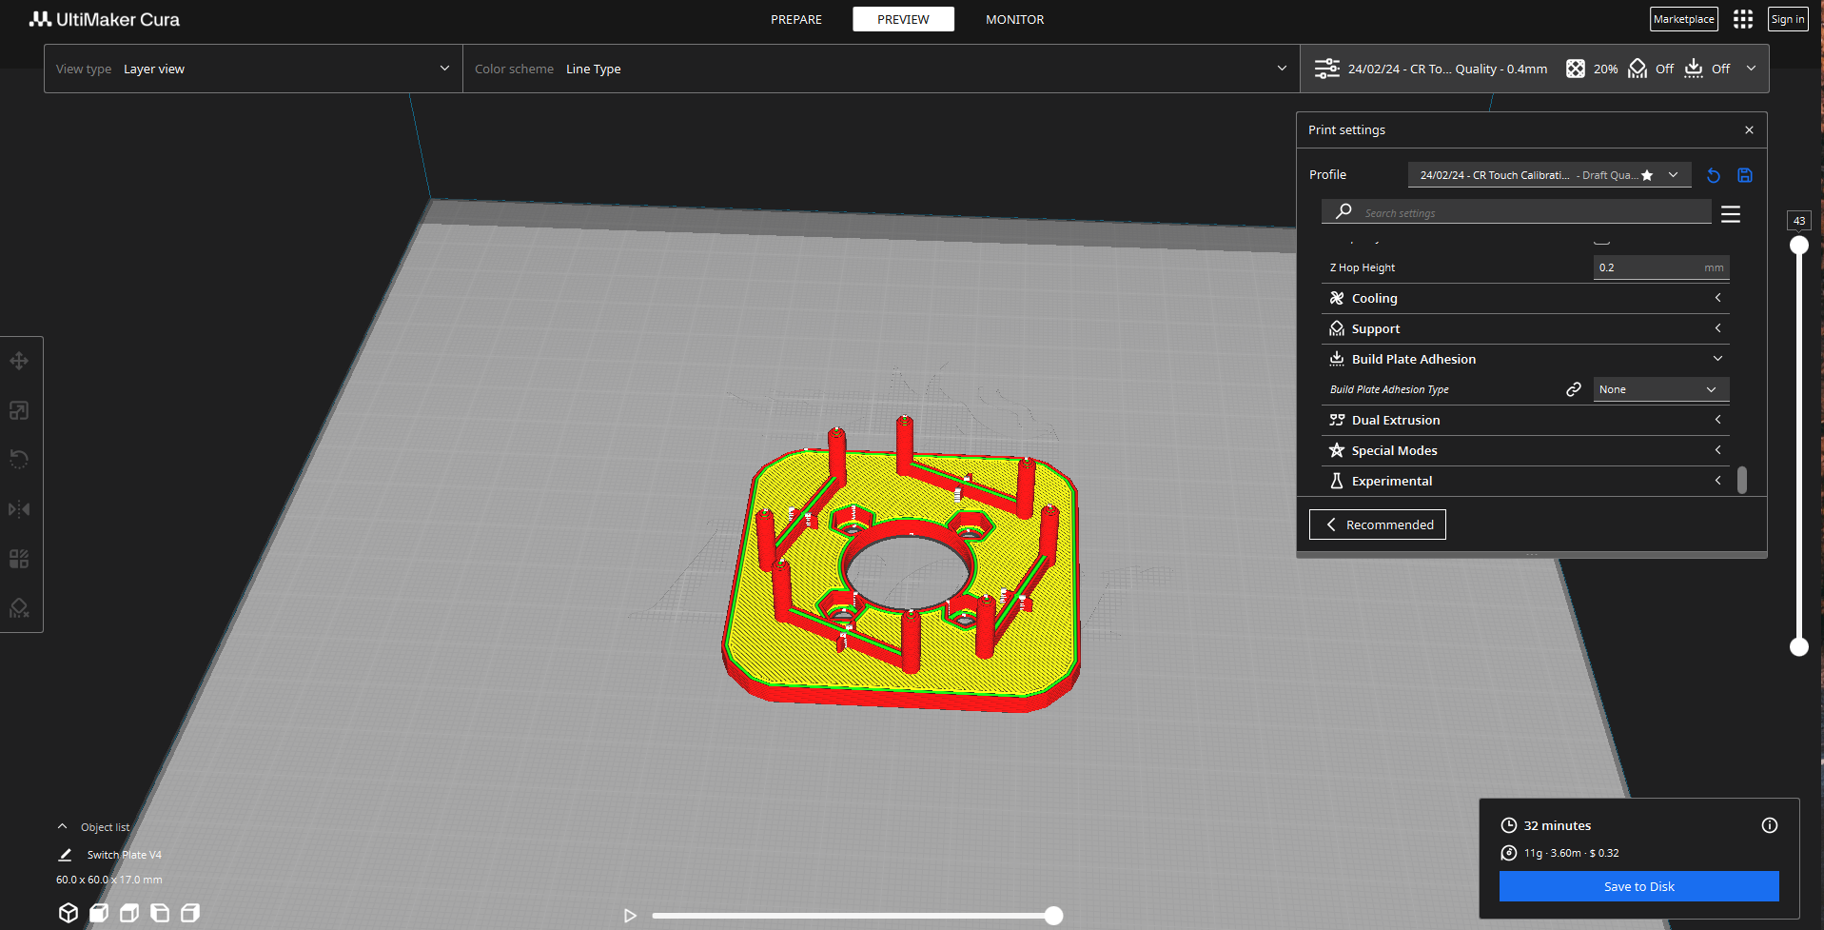Switch to the PREPARE tab
1824x930 pixels.
pyautogui.click(x=796, y=19)
